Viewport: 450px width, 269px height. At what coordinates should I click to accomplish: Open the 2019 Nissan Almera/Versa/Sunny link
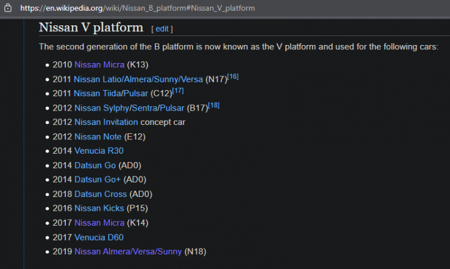(128, 252)
